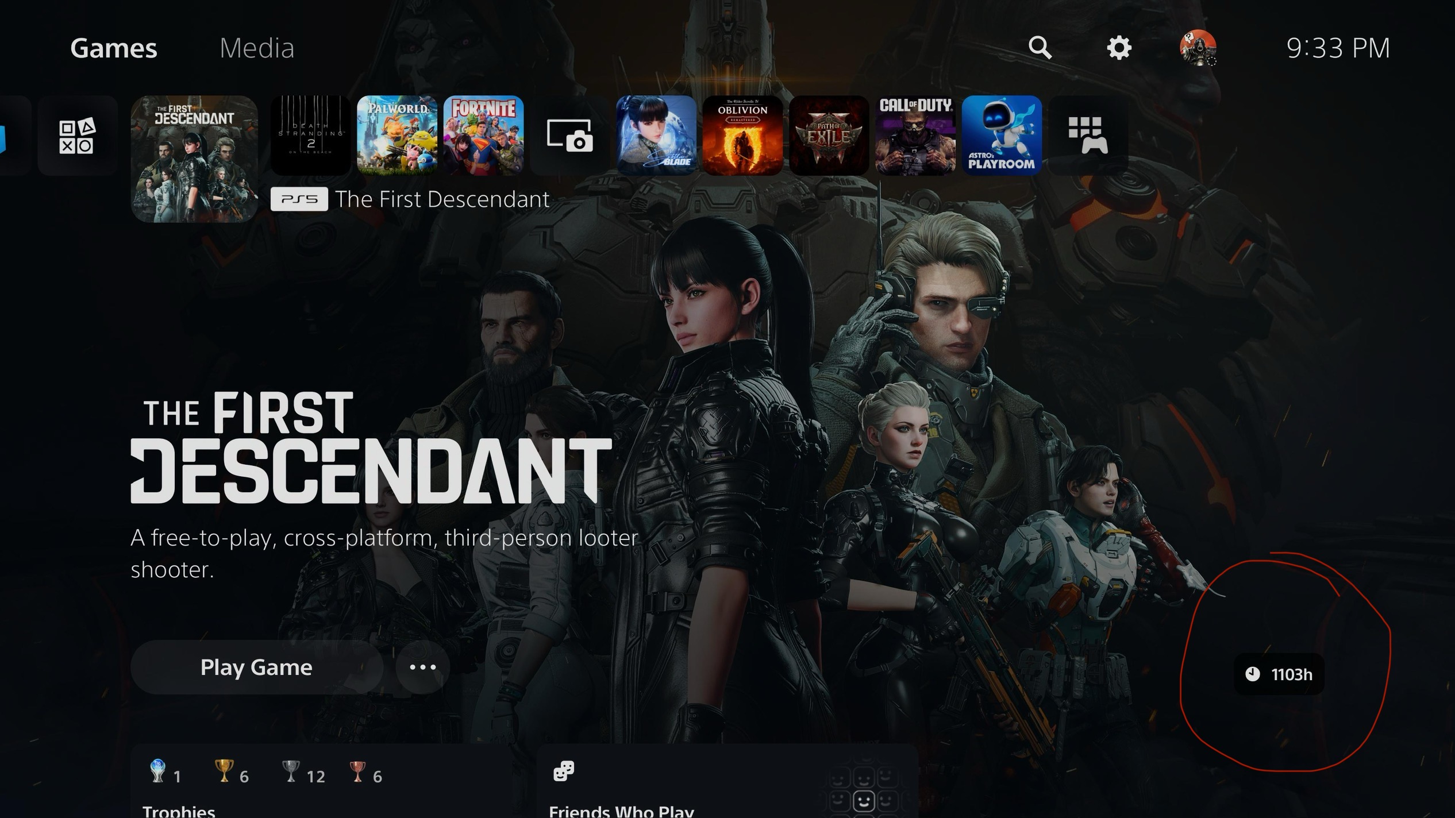Click the bronze trophy icon
Viewport: 1455px width, 818px height.
[357, 771]
